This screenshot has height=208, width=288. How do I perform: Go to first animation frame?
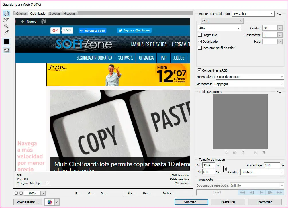[x=242, y=193]
